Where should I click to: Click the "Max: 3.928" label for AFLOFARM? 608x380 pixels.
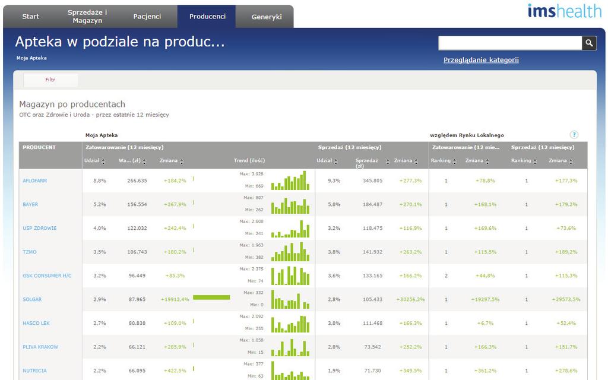tap(251, 174)
